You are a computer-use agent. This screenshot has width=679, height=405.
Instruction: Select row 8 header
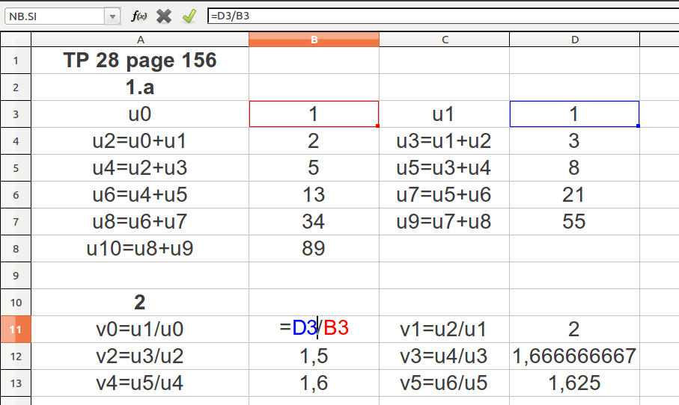pyautogui.click(x=15, y=248)
